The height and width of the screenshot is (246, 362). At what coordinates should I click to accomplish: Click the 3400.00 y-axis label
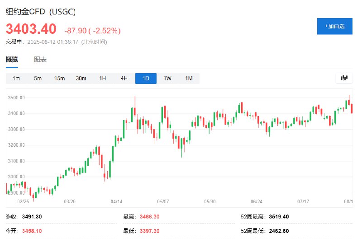[16, 113]
